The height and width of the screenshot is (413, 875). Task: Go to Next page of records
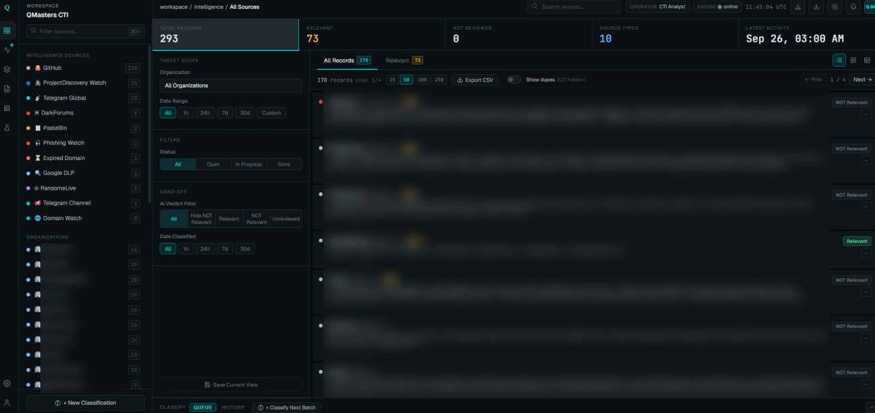coord(862,79)
